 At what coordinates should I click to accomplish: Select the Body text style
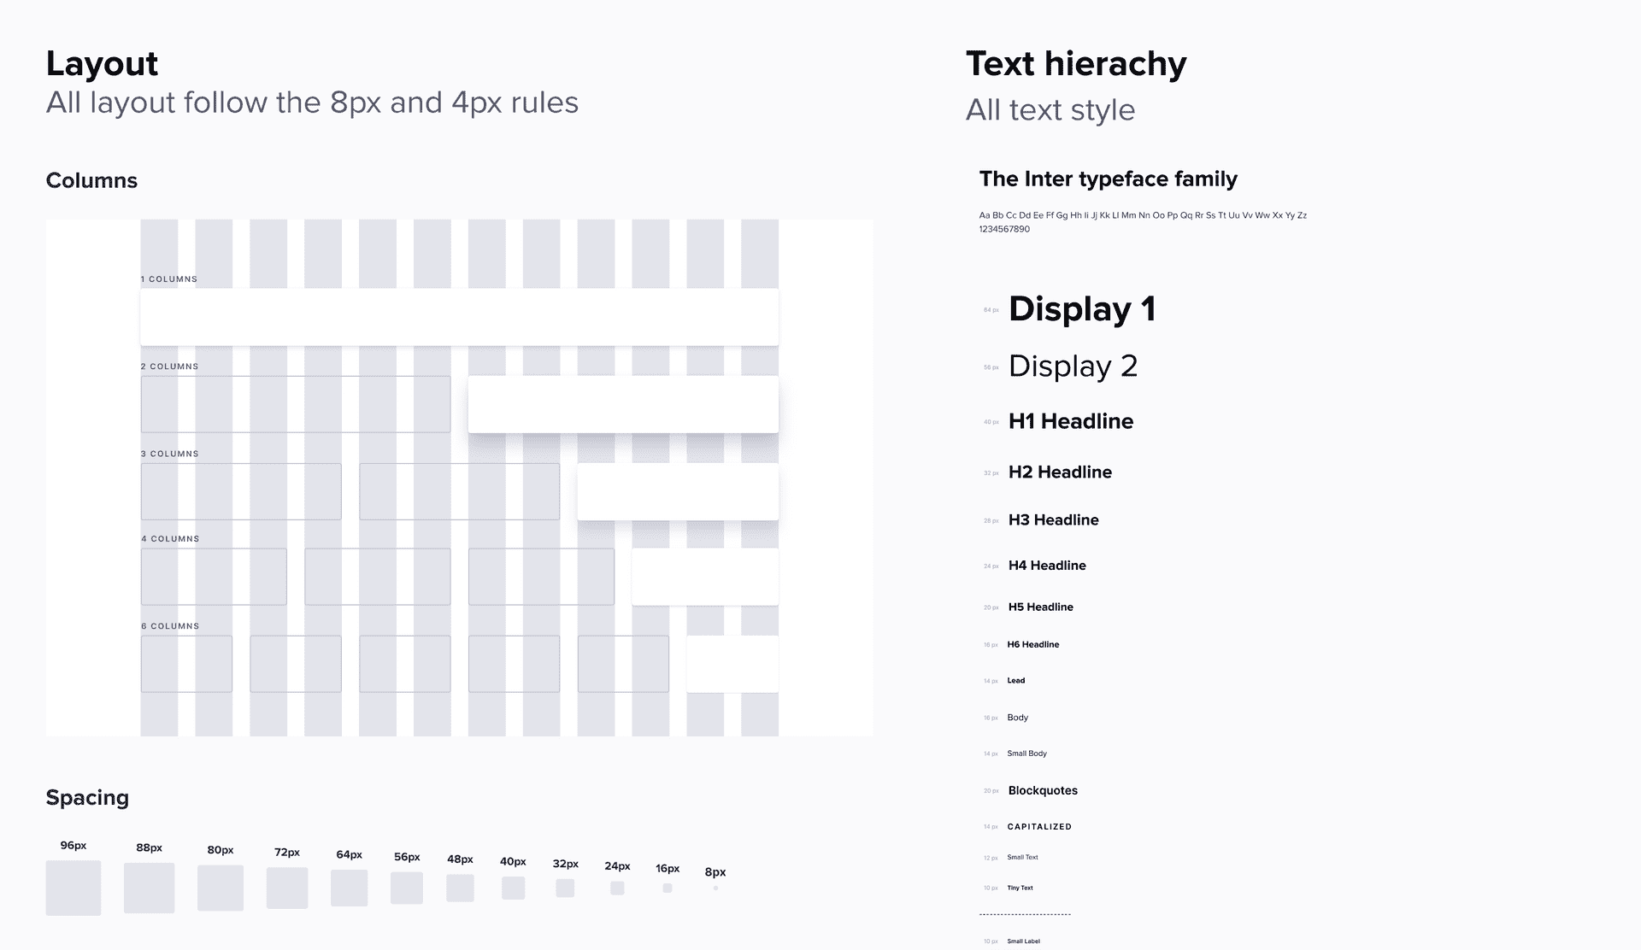pyautogui.click(x=1018, y=716)
